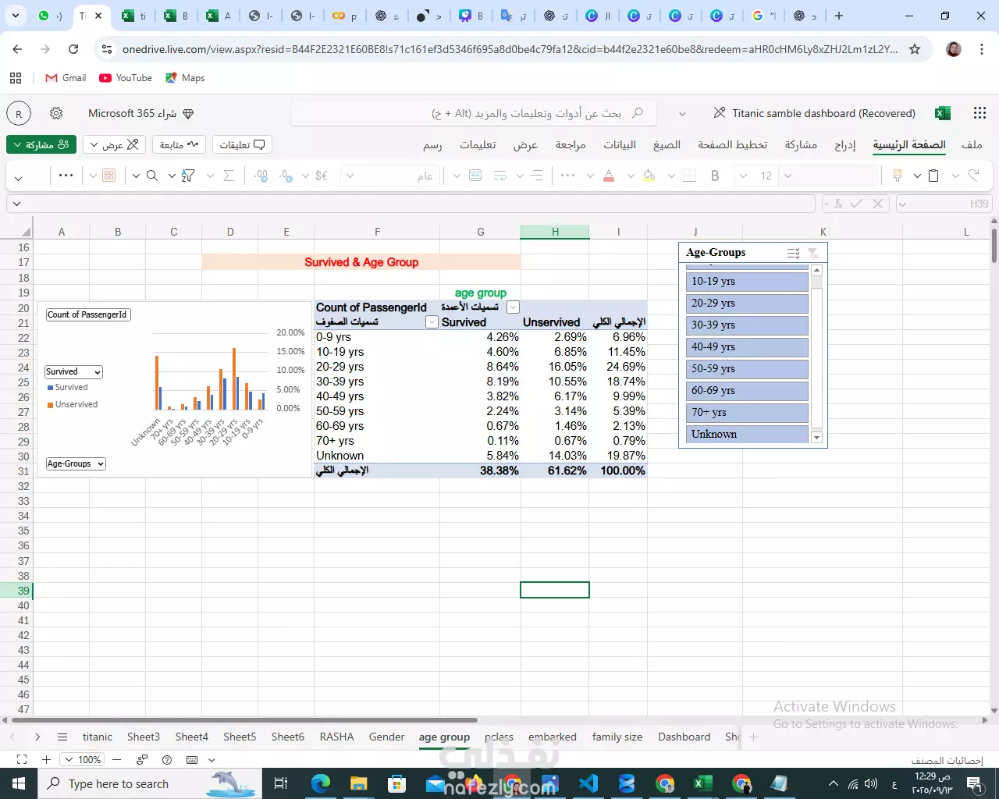Click the Gmail bookmark link
This screenshot has width=999, height=799.
(x=66, y=78)
